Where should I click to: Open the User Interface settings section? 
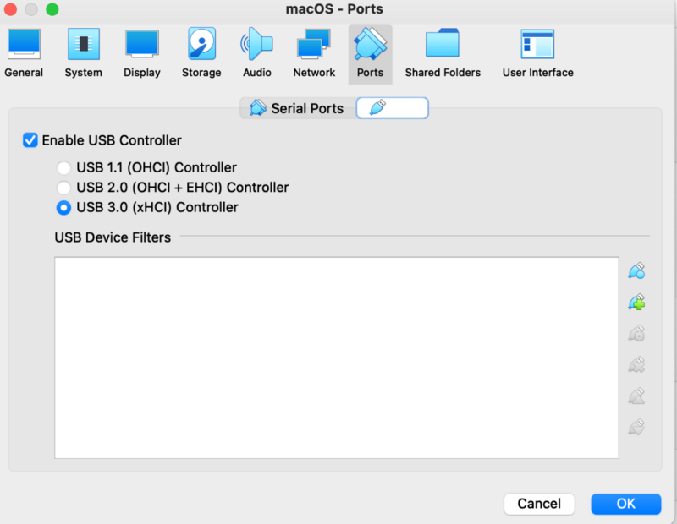click(x=537, y=53)
